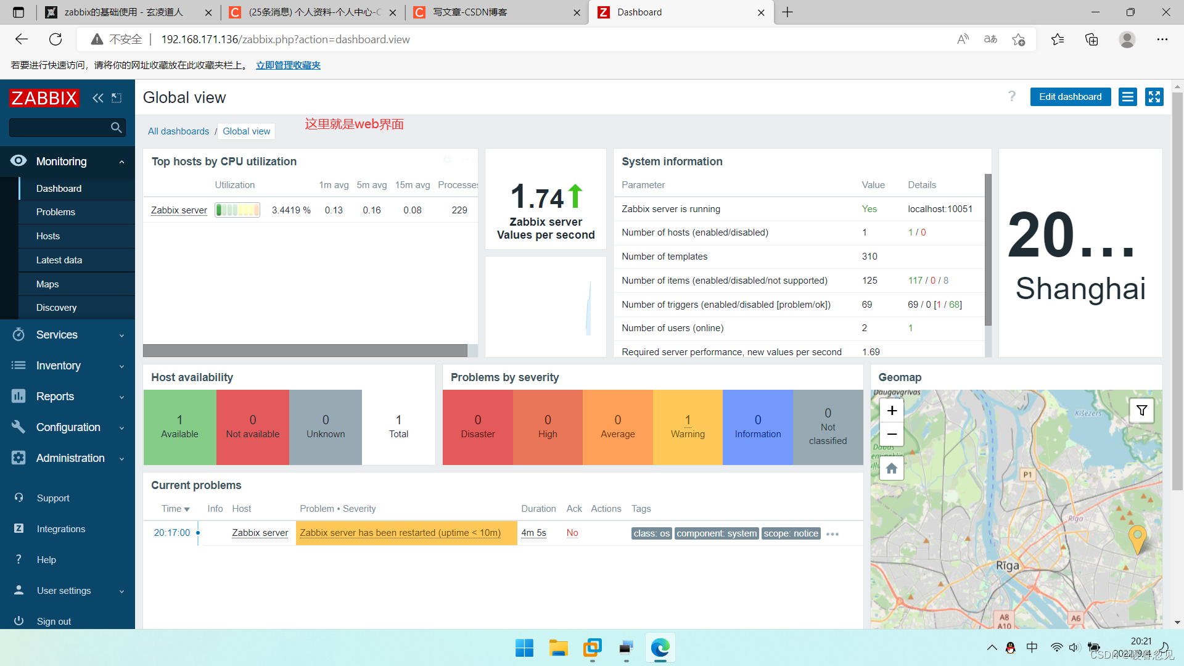Enter kiosk fullscreen mode

click(x=1154, y=97)
